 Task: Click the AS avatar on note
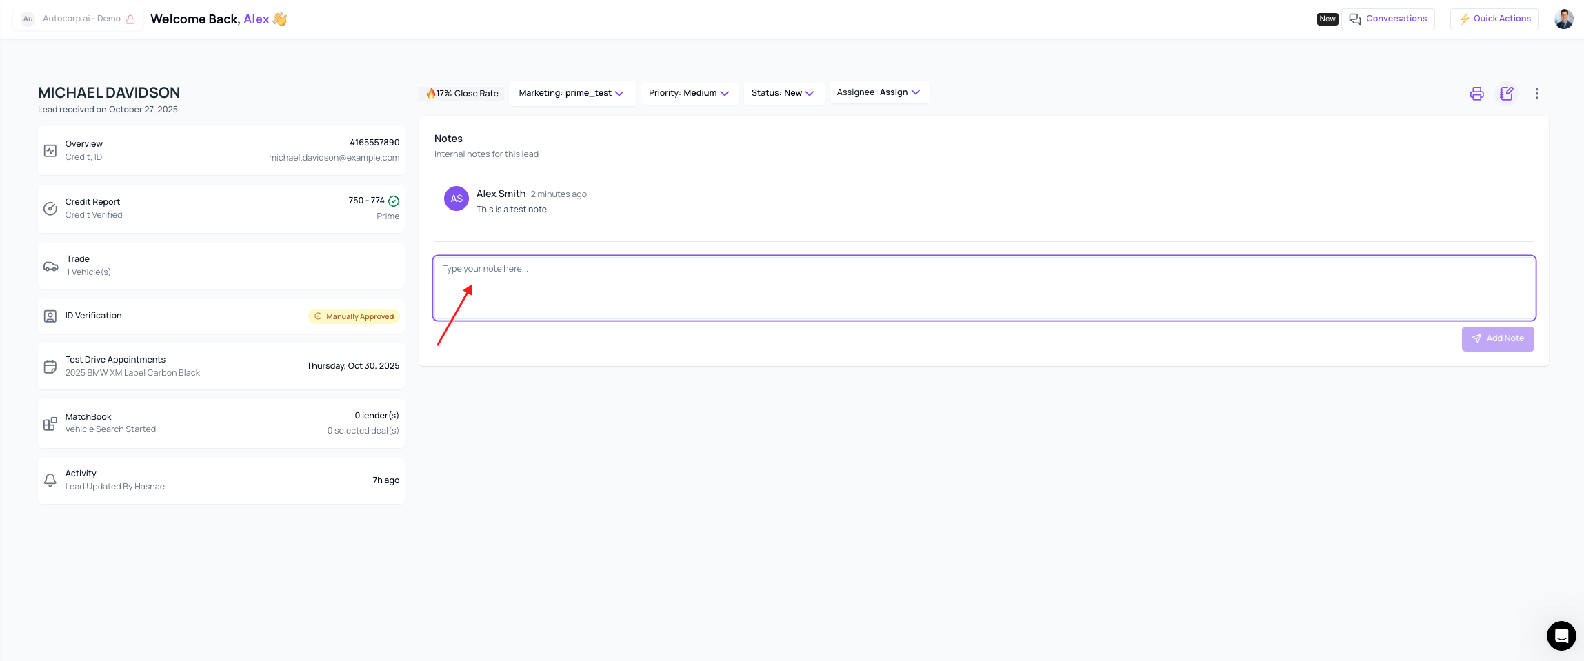pyautogui.click(x=456, y=199)
